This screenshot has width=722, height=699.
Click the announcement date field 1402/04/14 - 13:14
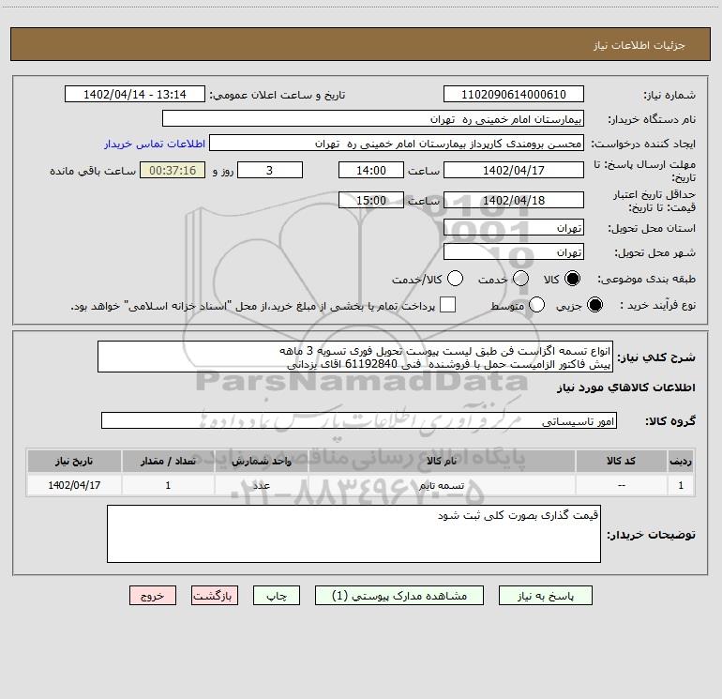pyautogui.click(x=135, y=94)
